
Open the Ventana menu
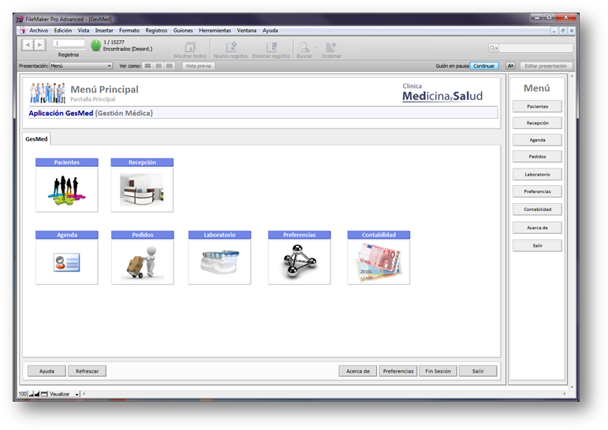247,31
